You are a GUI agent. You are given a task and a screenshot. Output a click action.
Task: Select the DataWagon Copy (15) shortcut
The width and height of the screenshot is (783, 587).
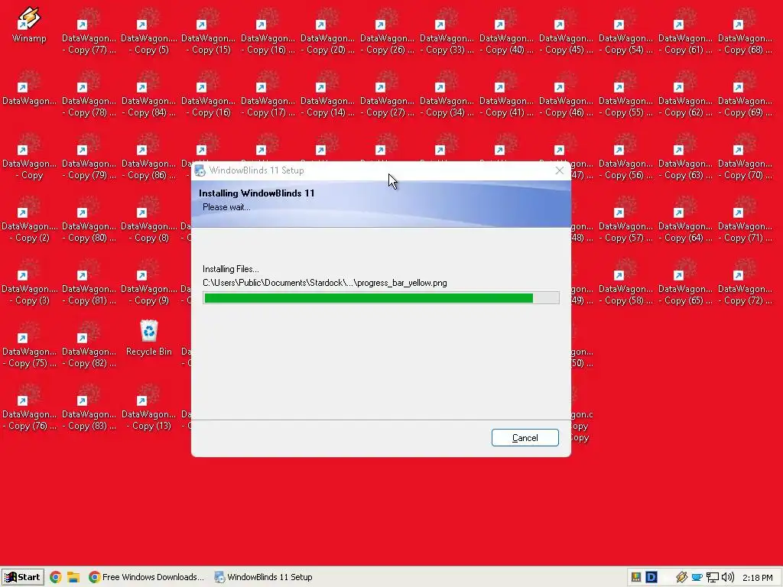[208, 32]
